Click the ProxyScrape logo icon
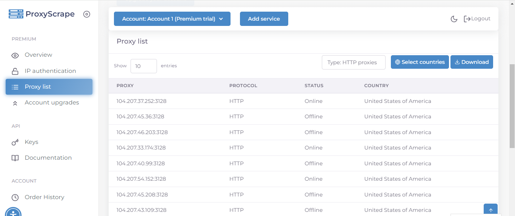The height and width of the screenshot is (216, 515). click(x=16, y=14)
